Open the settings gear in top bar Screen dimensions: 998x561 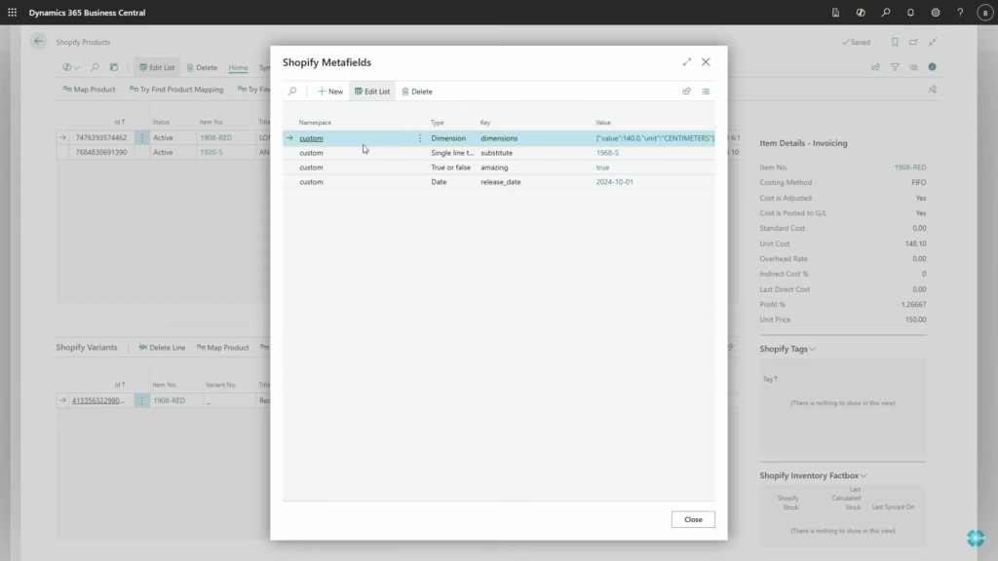[935, 12]
